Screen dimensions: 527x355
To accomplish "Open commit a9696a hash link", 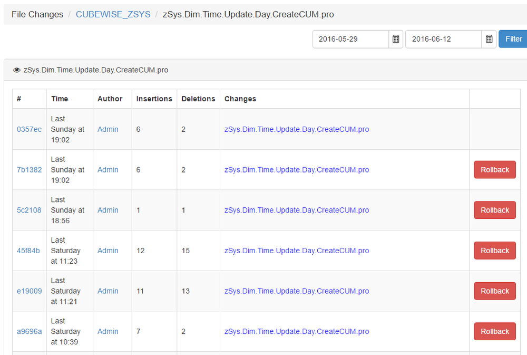I will tap(29, 331).
